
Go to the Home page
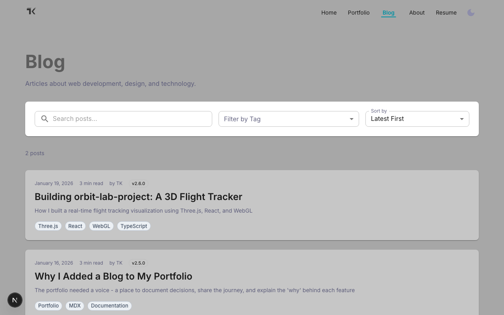click(x=329, y=13)
